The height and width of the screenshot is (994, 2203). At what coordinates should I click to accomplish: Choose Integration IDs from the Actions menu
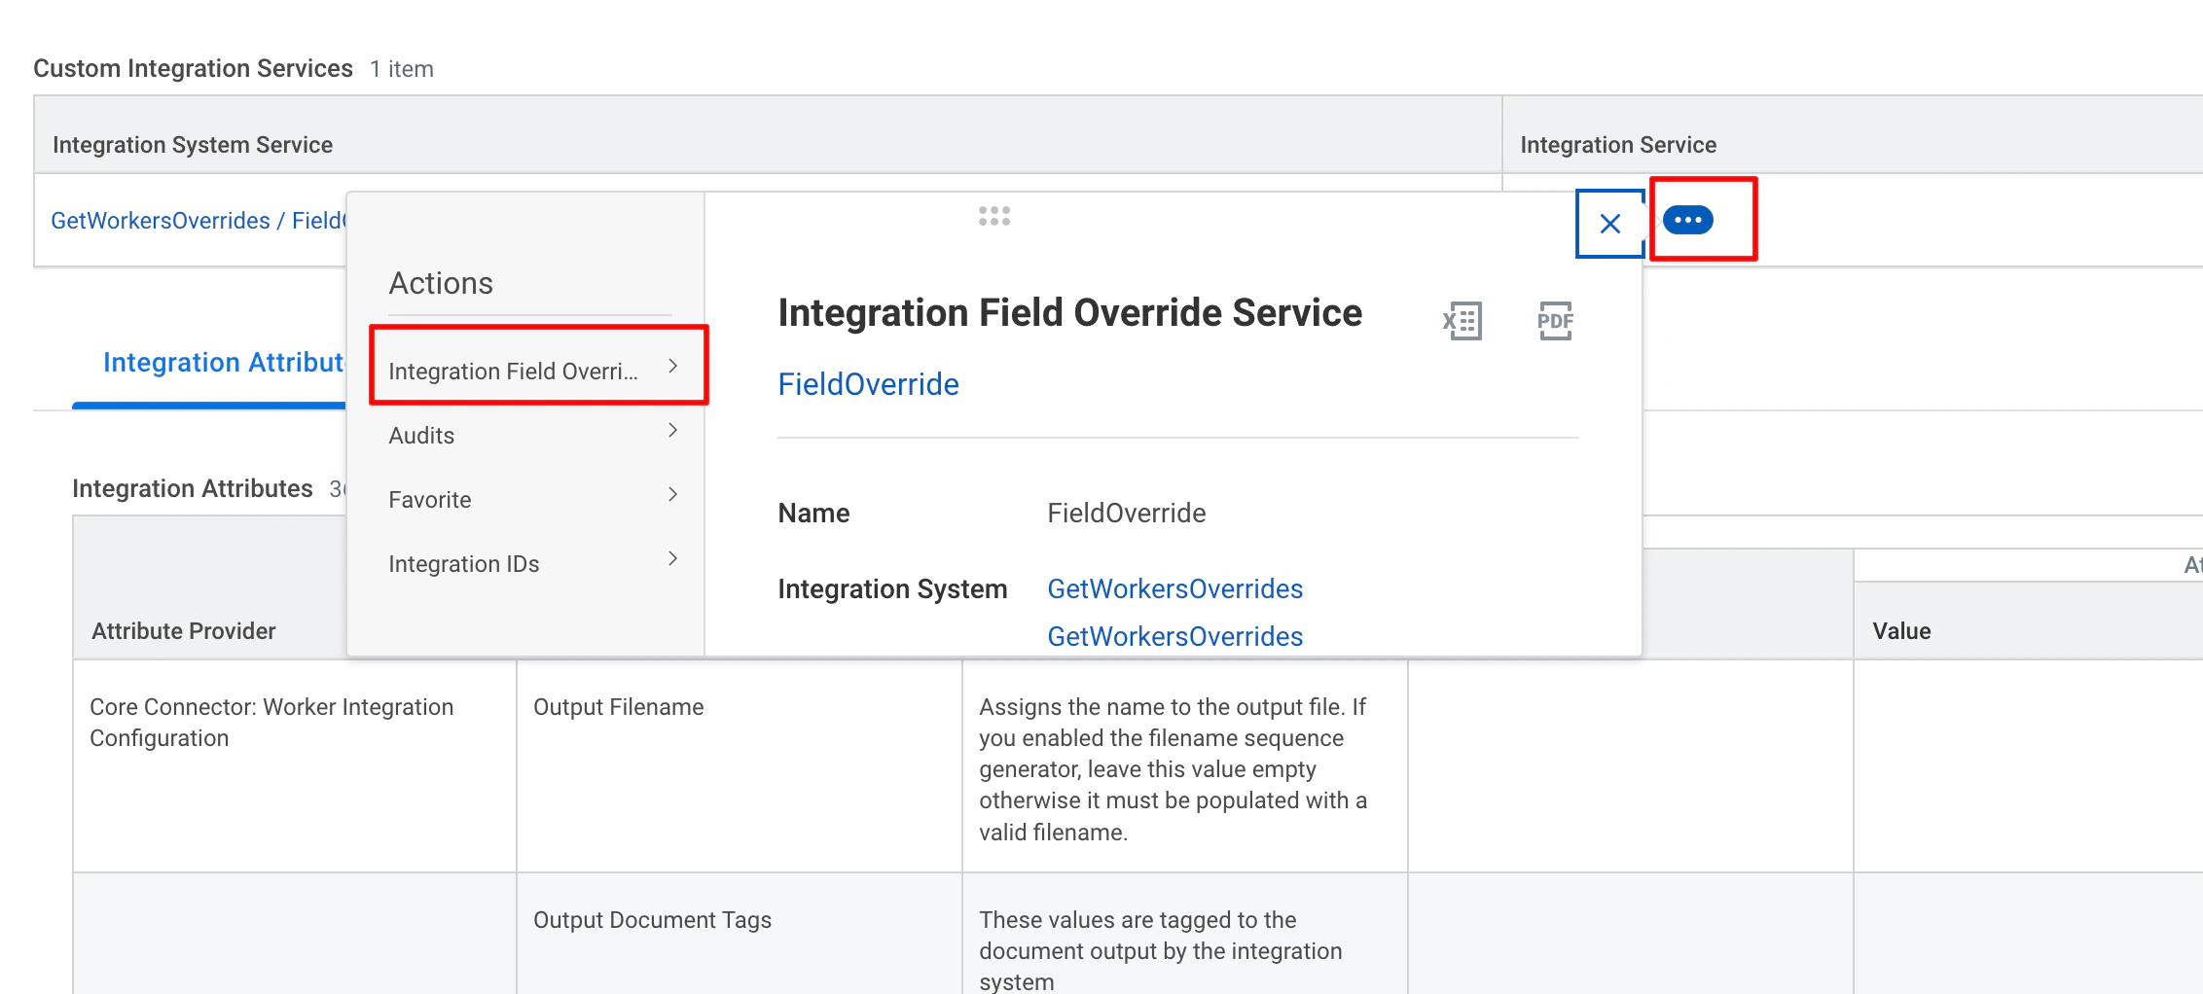click(x=464, y=563)
